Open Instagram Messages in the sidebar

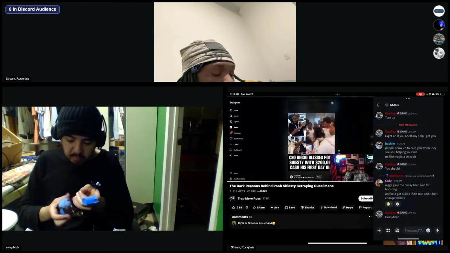[x=235, y=133]
